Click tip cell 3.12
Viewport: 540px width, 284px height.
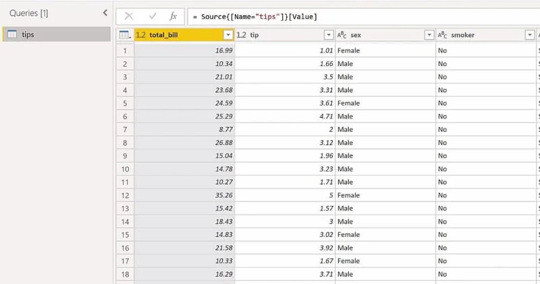pos(285,143)
